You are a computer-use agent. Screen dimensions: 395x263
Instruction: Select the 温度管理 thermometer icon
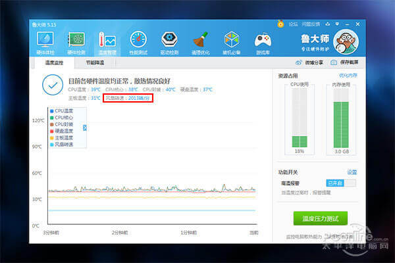[x=107, y=43]
